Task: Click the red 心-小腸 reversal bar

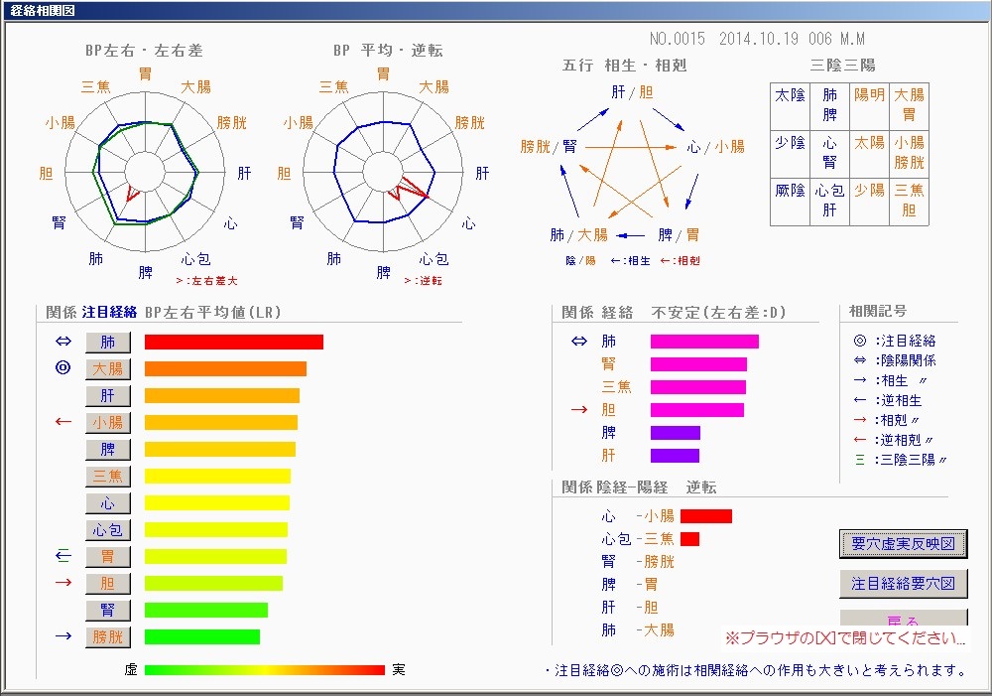Action: [705, 516]
